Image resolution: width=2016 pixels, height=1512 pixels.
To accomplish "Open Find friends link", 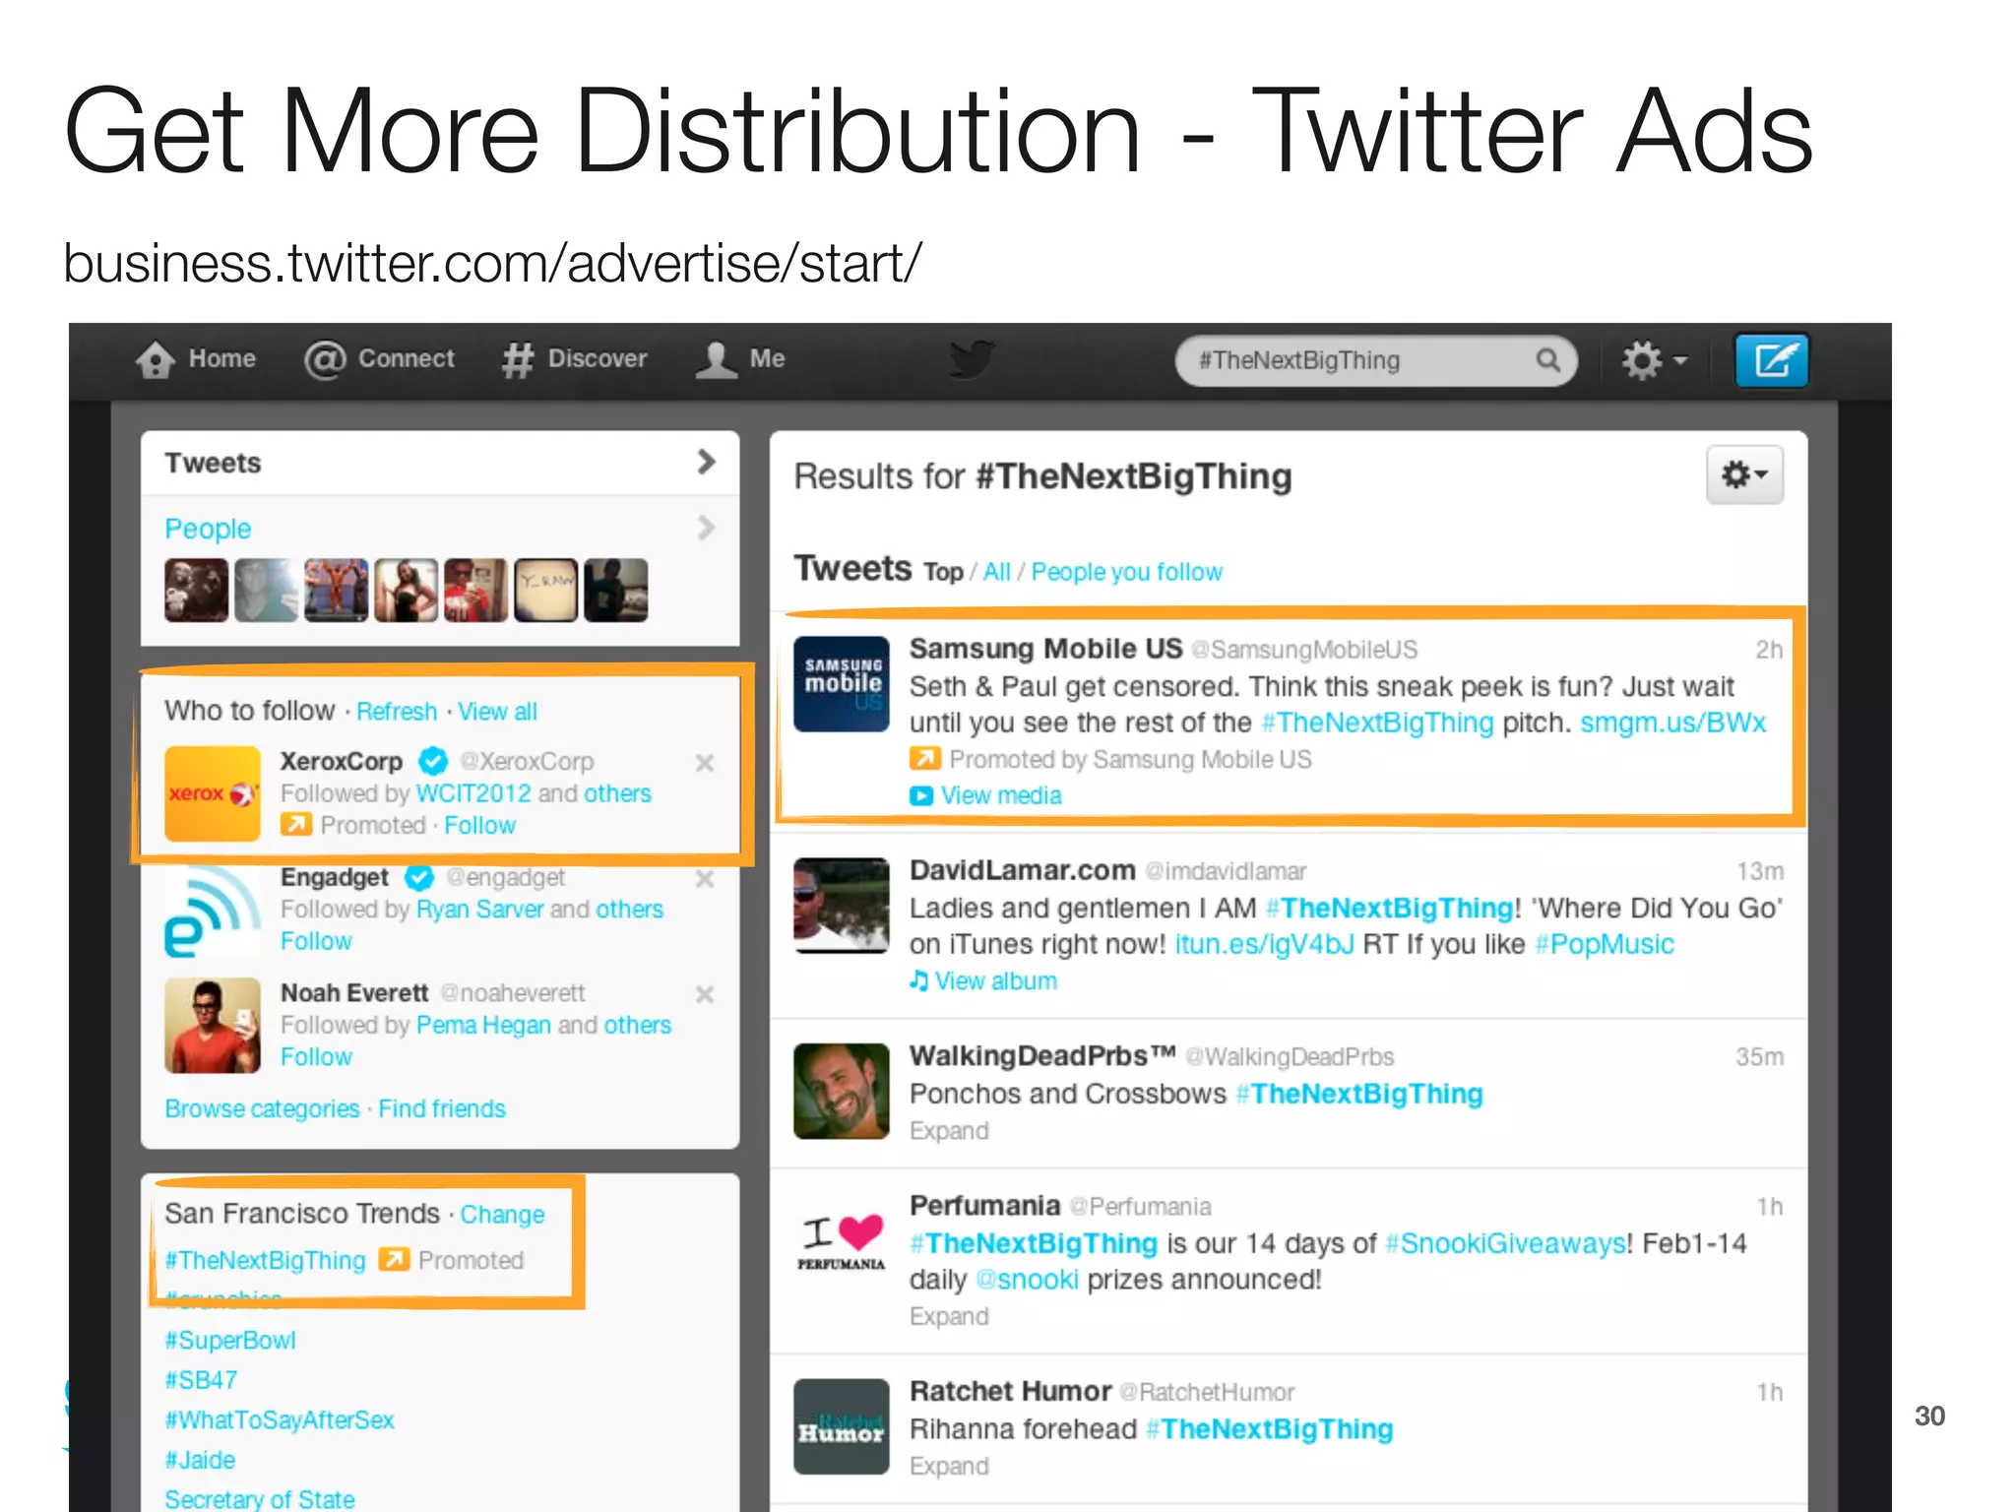I will click(x=442, y=1108).
